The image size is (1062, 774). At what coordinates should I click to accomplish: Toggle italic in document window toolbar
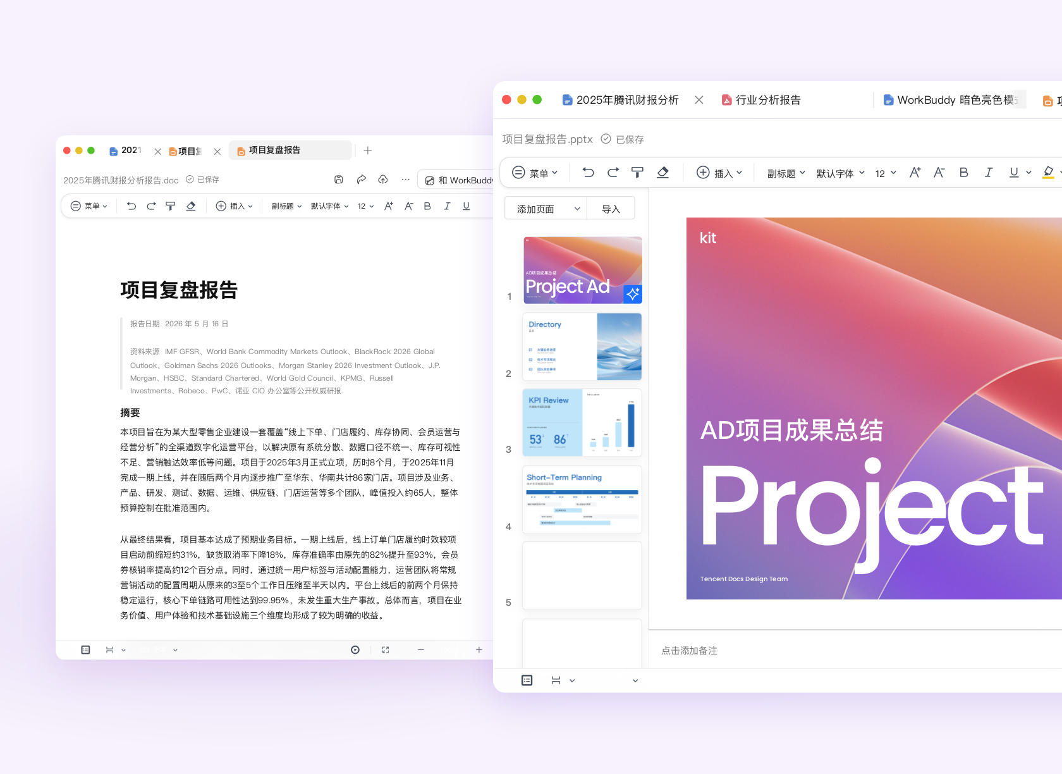pos(447,206)
